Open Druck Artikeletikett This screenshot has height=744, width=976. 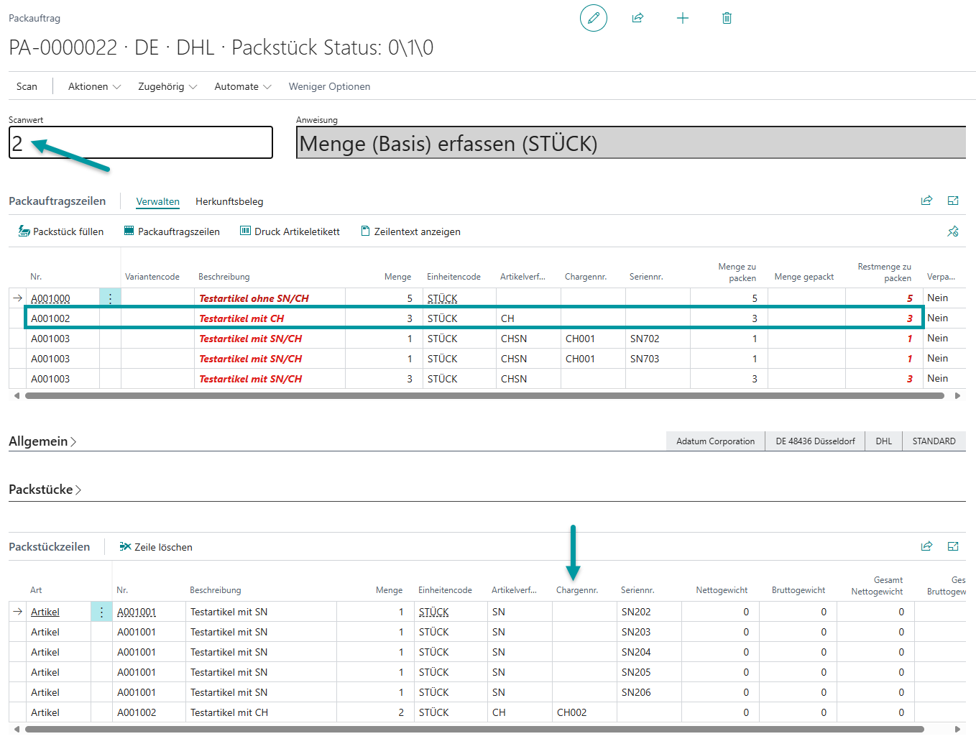click(x=290, y=231)
